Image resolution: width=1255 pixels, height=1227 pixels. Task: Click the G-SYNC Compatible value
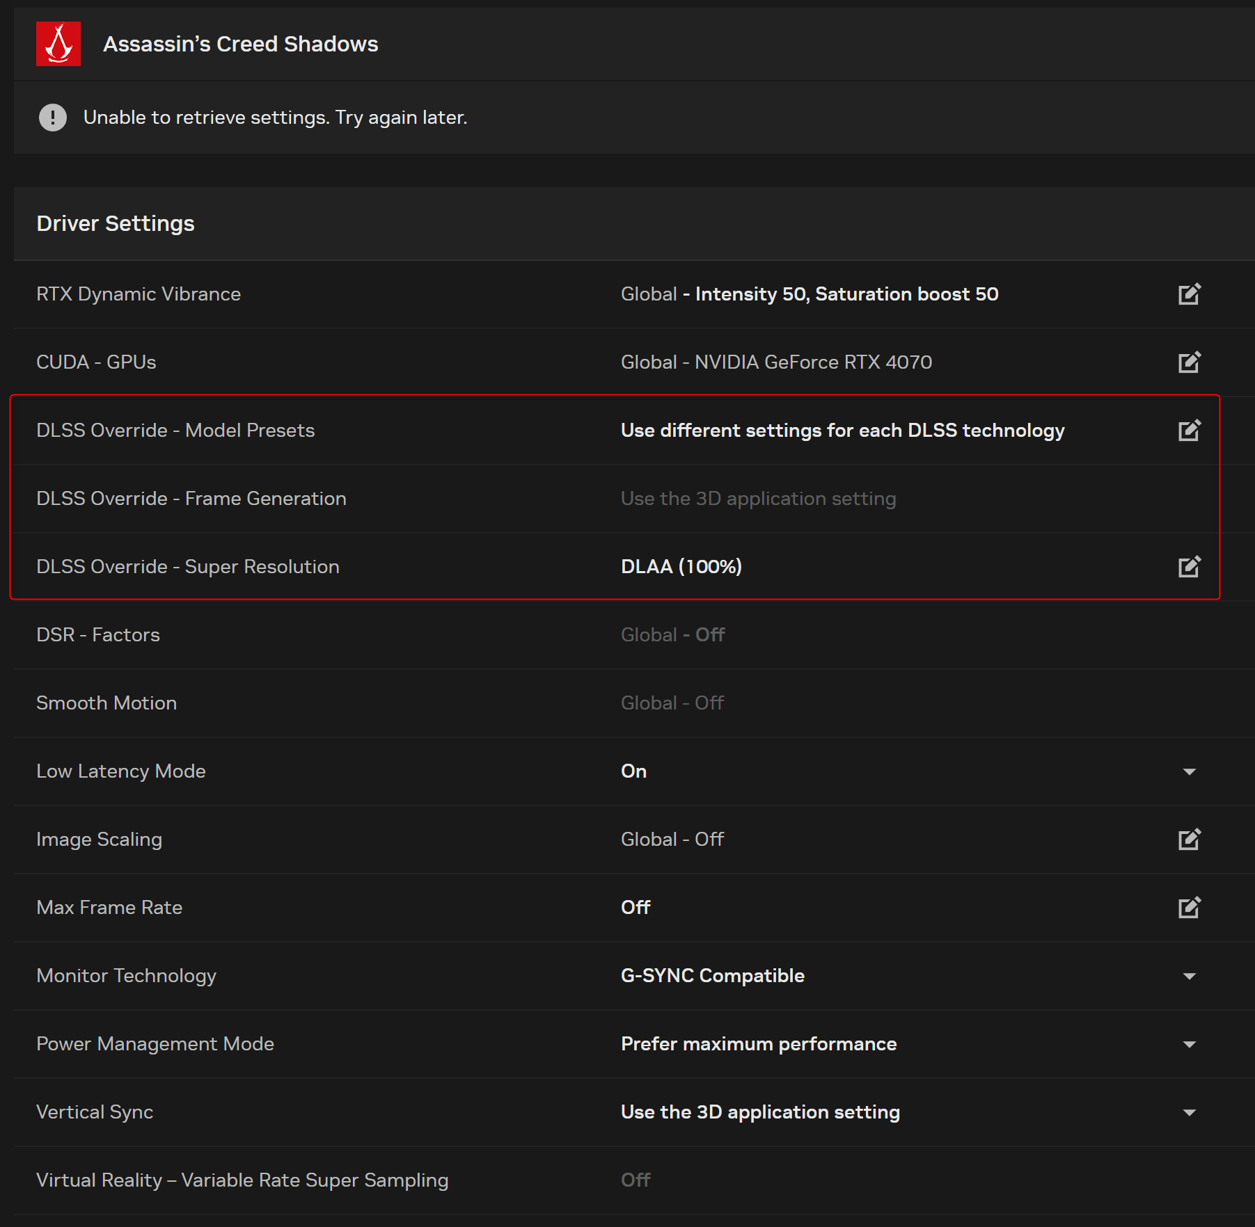[712, 976]
